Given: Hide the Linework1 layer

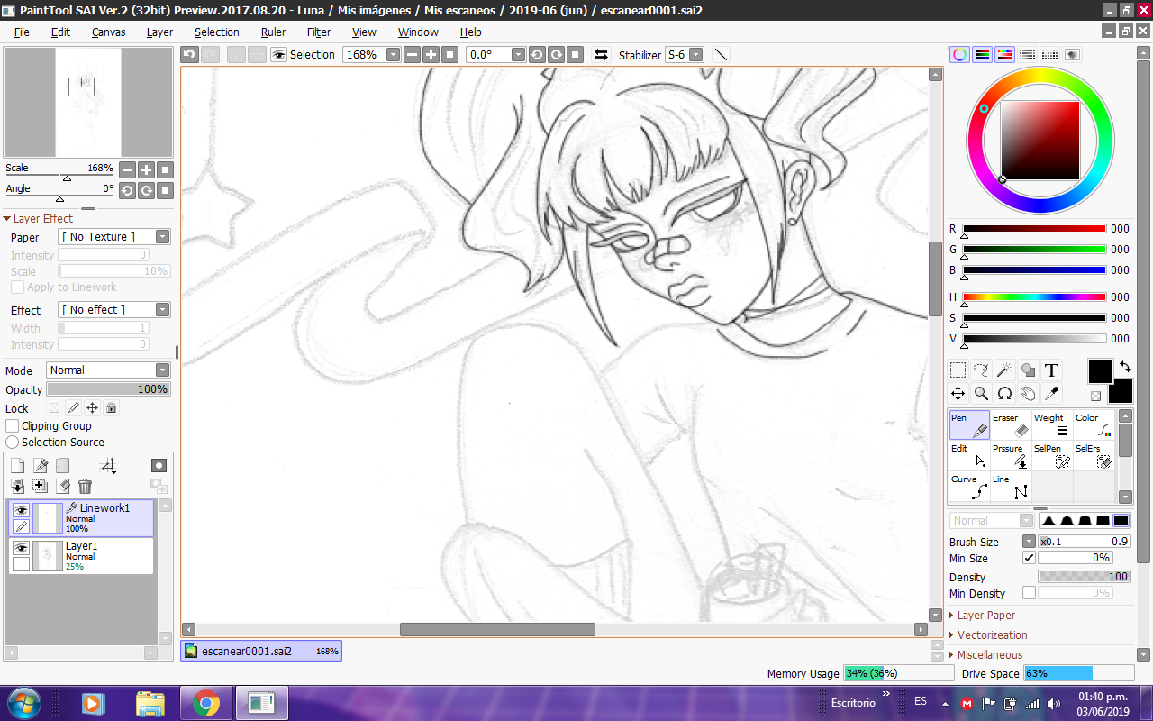Looking at the screenshot, I should pos(22,510).
